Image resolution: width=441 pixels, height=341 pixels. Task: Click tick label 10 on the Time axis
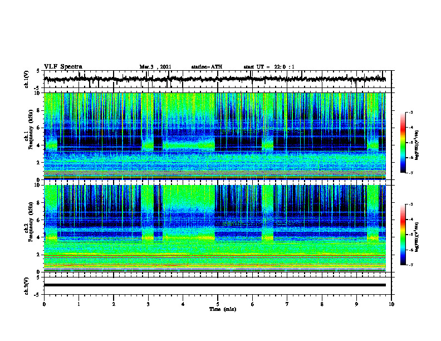(x=391, y=304)
